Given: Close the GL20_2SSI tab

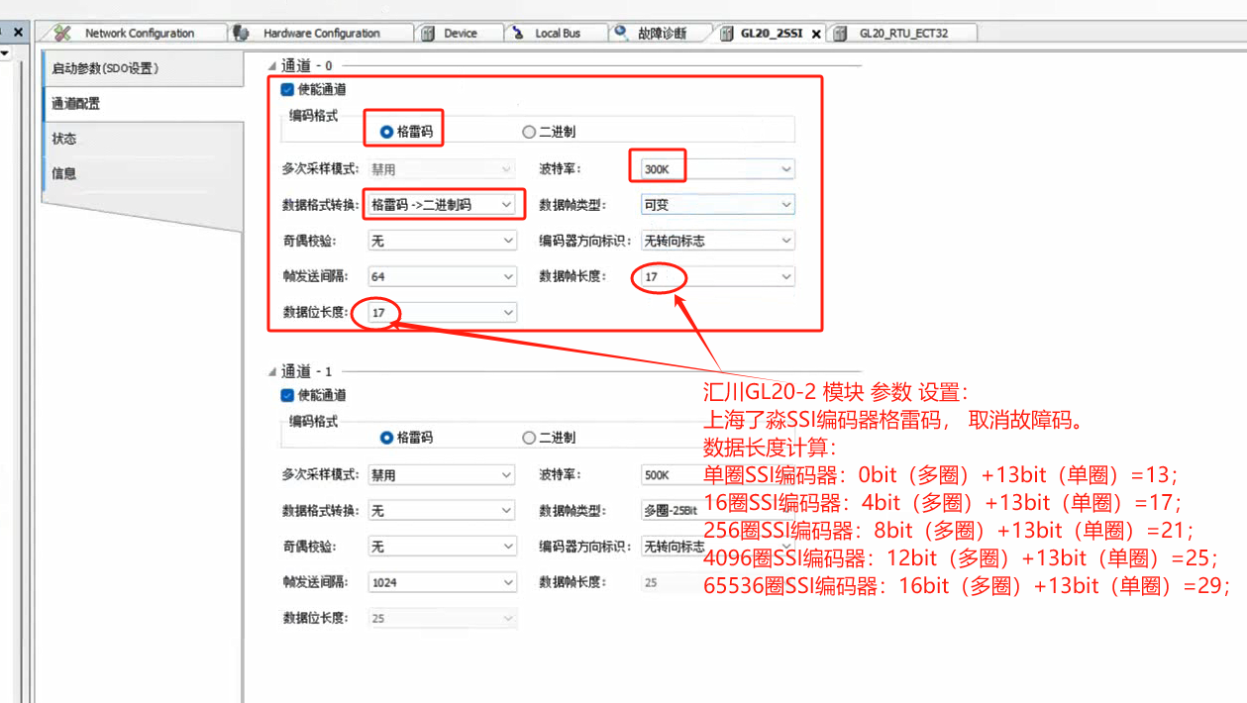Looking at the screenshot, I should 816,32.
